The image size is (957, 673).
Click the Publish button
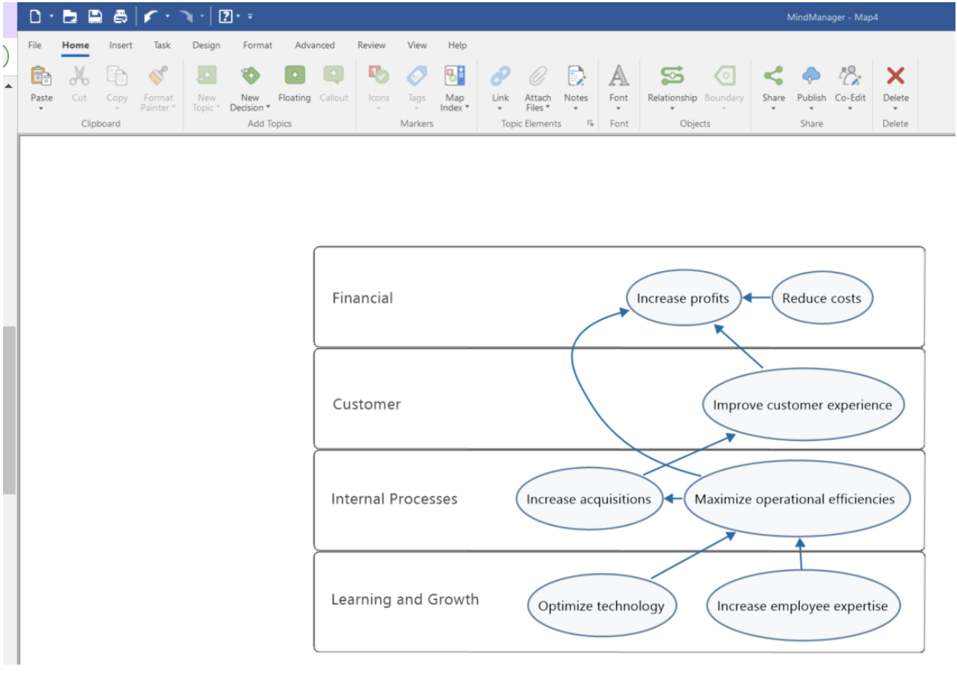(811, 84)
